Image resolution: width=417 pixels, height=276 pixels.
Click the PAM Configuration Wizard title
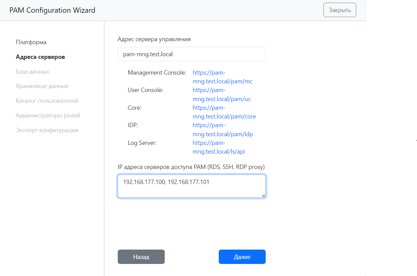pyautogui.click(x=52, y=10)
